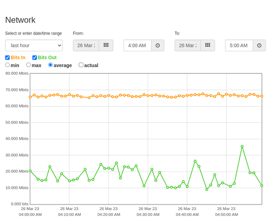
Task: Click the '0.000 bits' axis label
Action: point(20,204)
